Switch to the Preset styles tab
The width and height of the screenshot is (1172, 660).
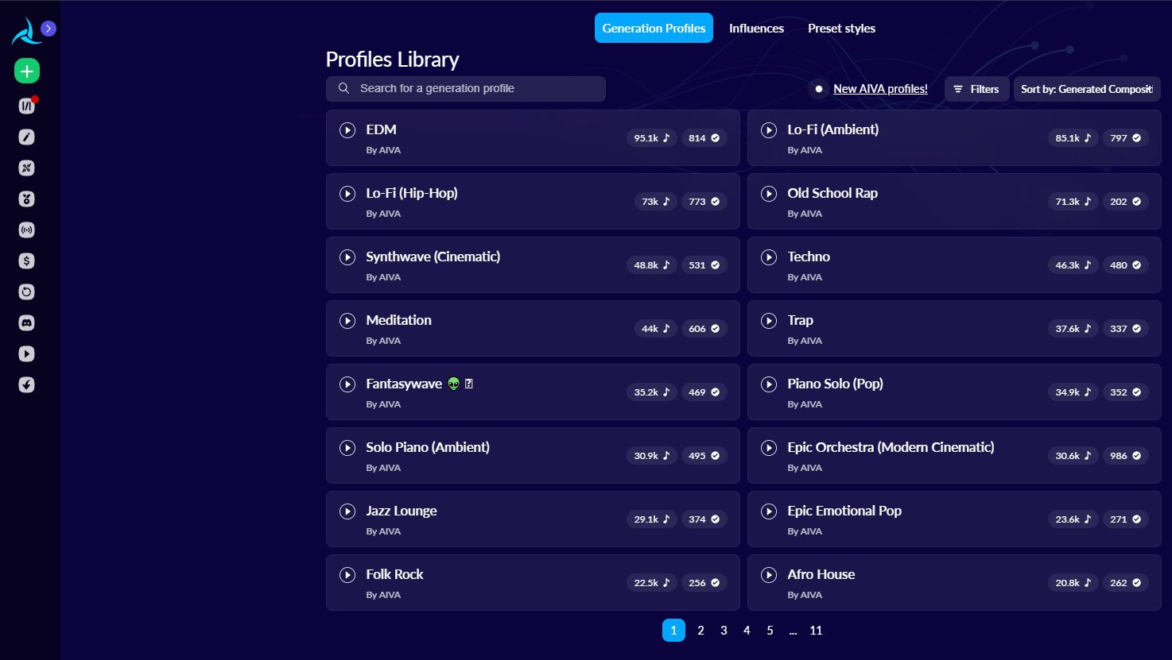(841, 29)
